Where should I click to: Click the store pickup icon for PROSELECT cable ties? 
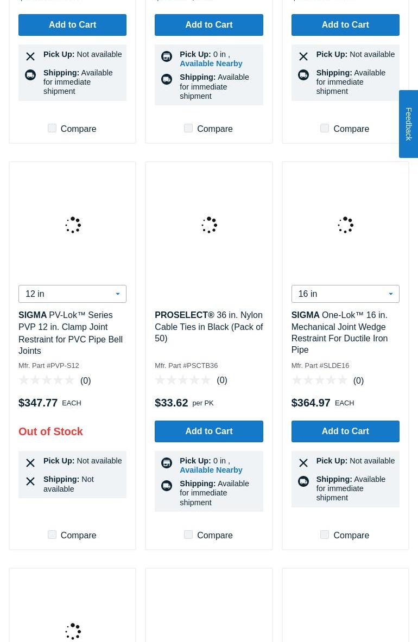(167, 463)
